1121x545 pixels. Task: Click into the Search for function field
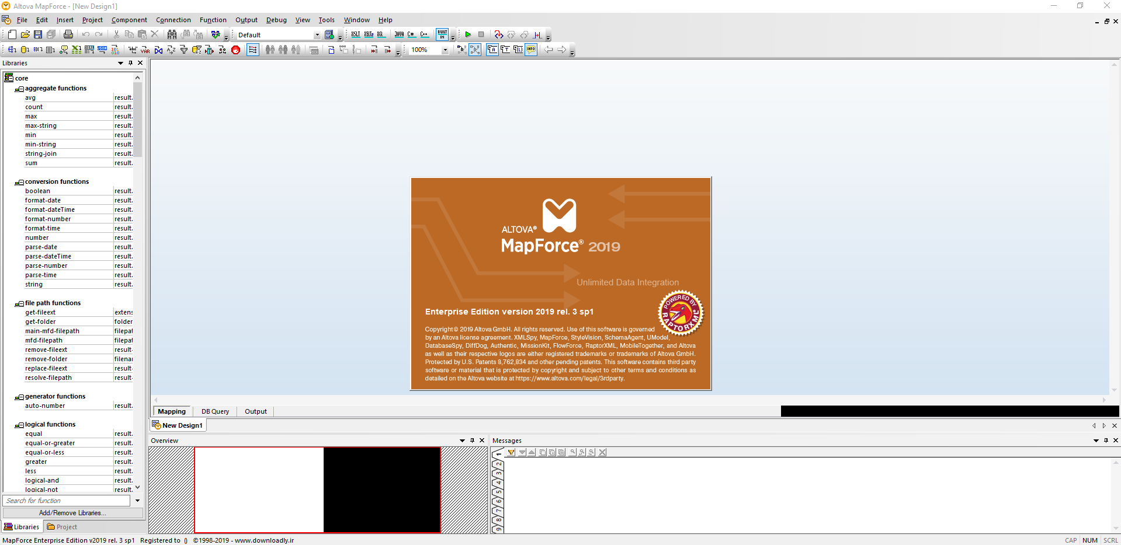point(67,501)
